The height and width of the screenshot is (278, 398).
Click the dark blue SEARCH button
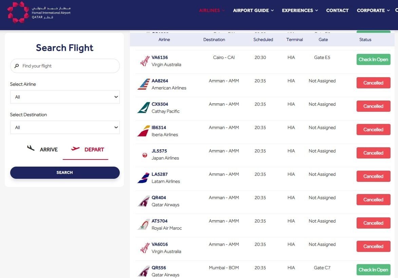65,173
